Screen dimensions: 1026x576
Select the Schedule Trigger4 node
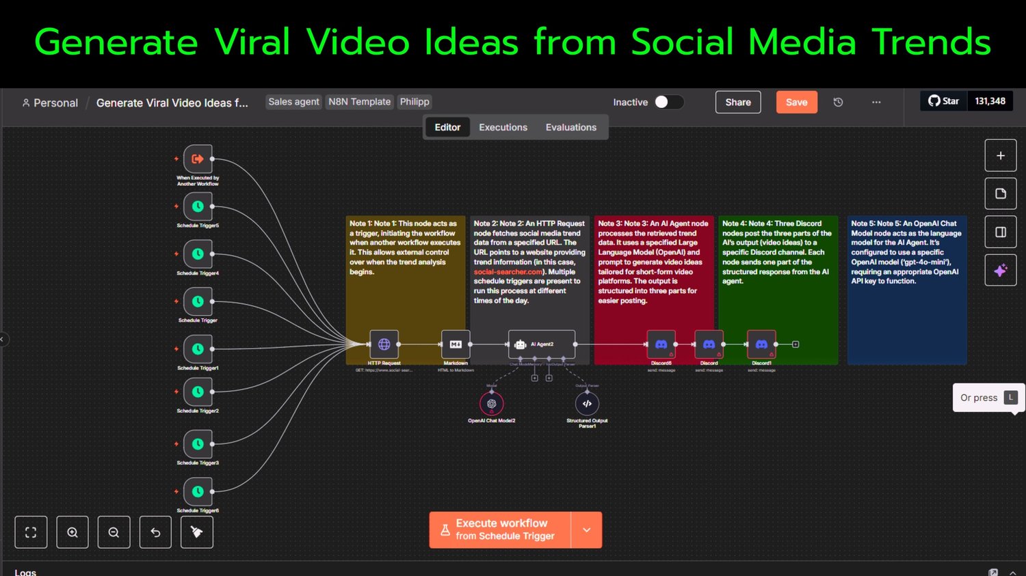click(198, 254)
